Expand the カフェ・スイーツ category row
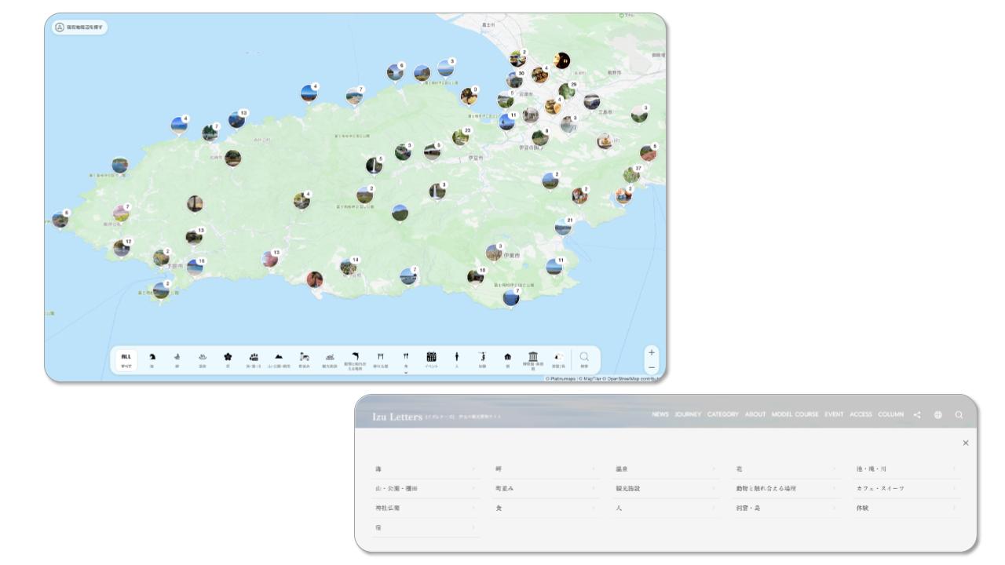 906,489
